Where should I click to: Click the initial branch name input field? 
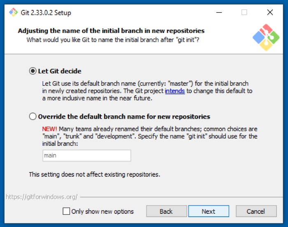coord(87,156)
